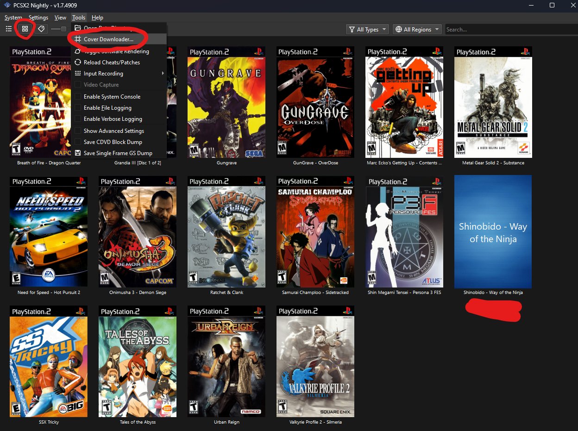This screenshot has height=431, width=578.
Task: Select the Need for Speed Hot Pursuit 2 cover
Action: point(49,231)
